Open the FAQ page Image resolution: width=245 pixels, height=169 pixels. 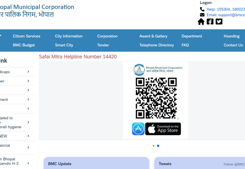pyautogui.click(x=185, y=45)
